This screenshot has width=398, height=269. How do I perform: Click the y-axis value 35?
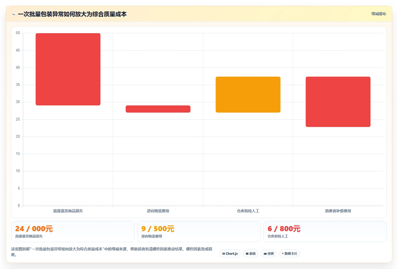click(x=18, y=85)
